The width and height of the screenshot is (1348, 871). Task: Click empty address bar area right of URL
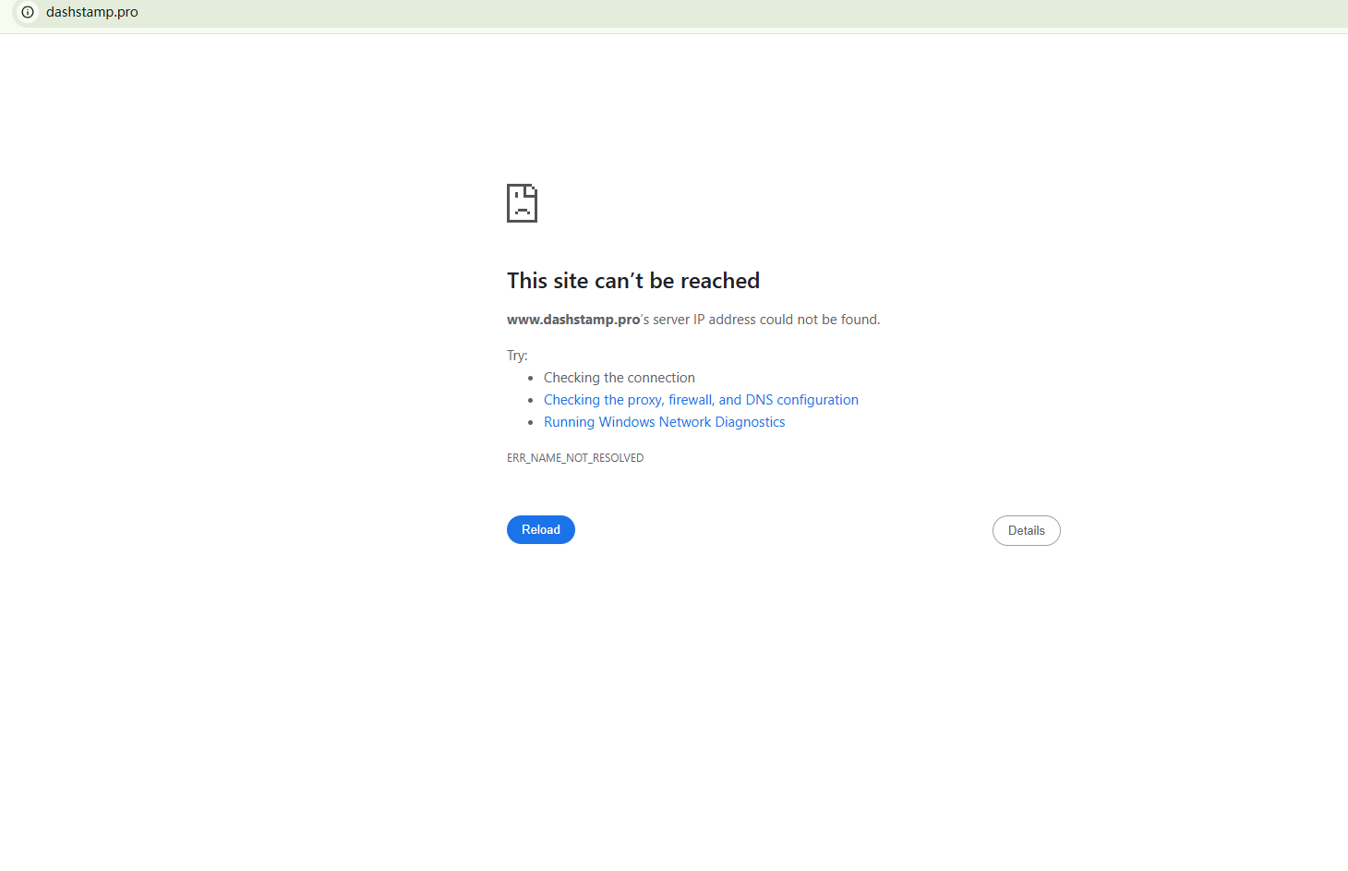(x=739, y=12)
